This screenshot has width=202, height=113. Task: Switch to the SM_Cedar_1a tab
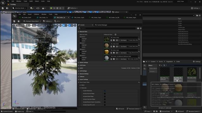[44, 18]
